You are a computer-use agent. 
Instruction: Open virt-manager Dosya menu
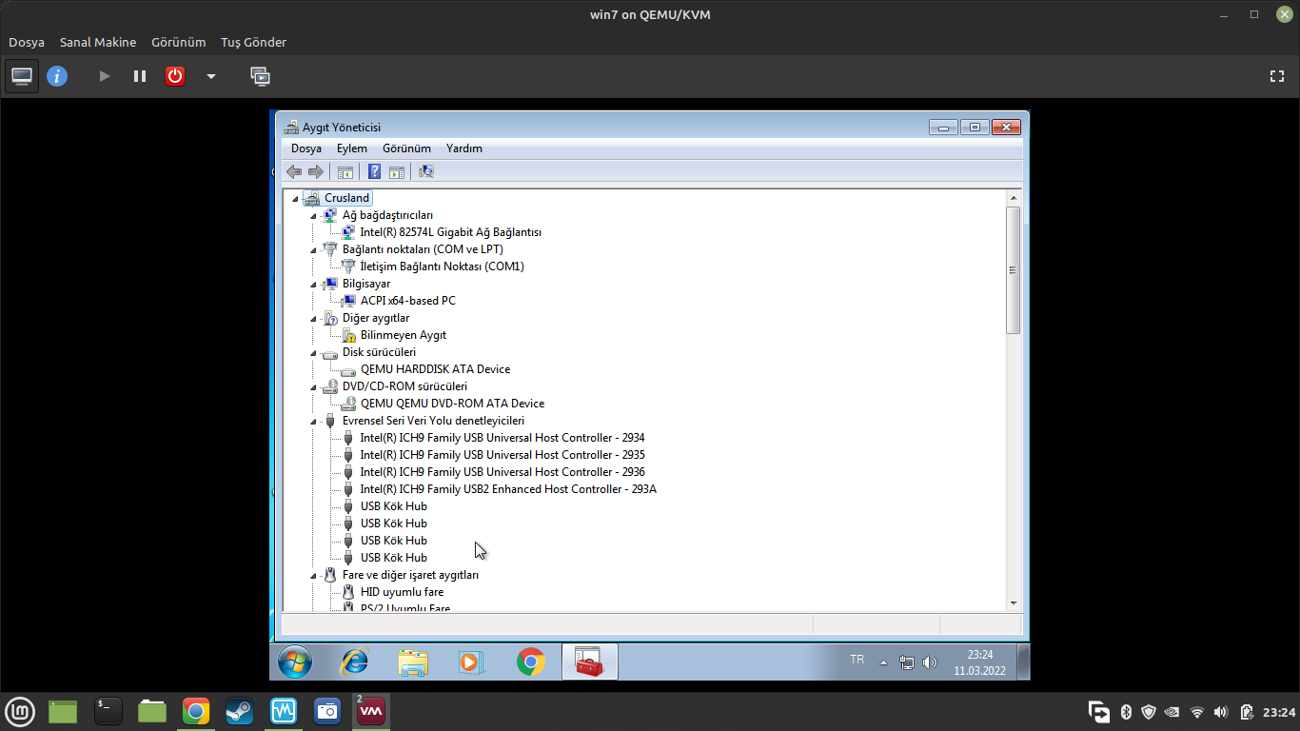tap(27, 42)
